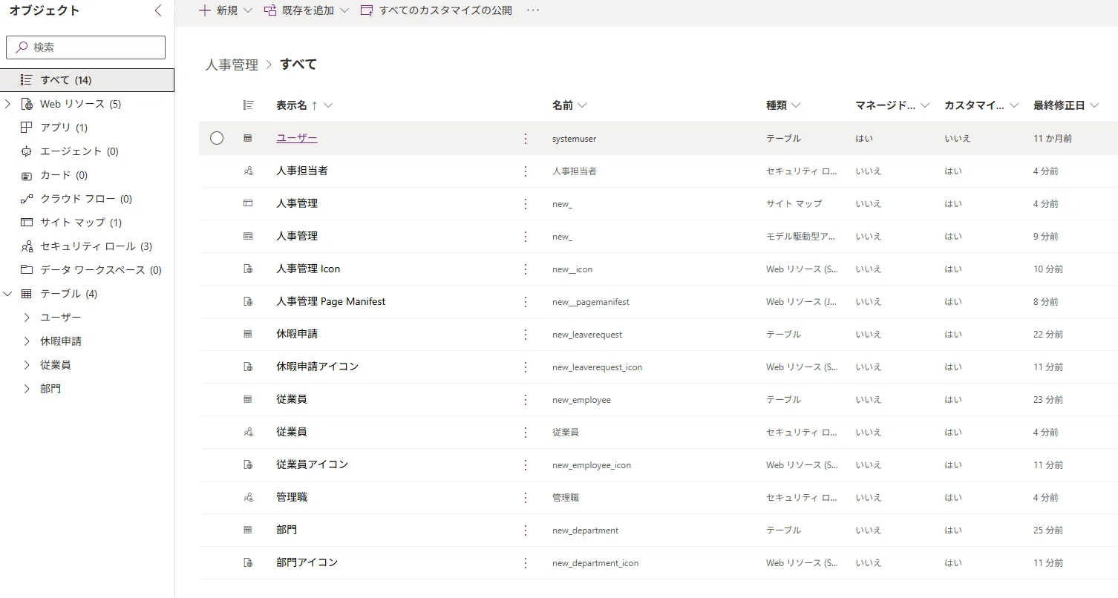
Task: Select すべて (14) in the object list
Action: point(88,80)
